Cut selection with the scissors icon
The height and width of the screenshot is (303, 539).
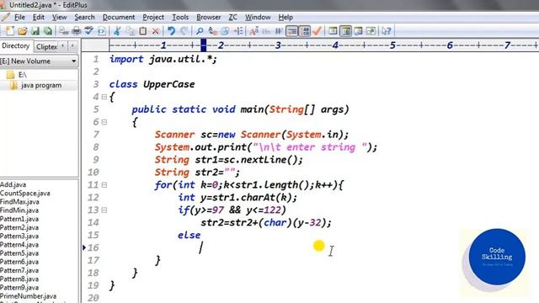pos(117,31)
